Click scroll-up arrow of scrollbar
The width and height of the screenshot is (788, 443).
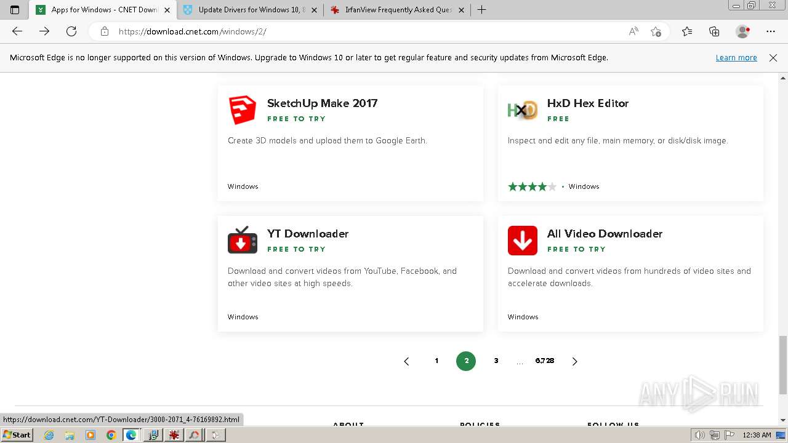click(x=783, y=79)
